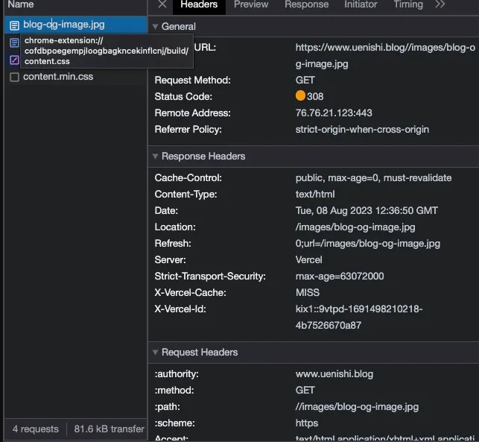The image size is (479, 442).
Task: Select the blog-og-image.jpg request
Action: click(x=64, y=25)
